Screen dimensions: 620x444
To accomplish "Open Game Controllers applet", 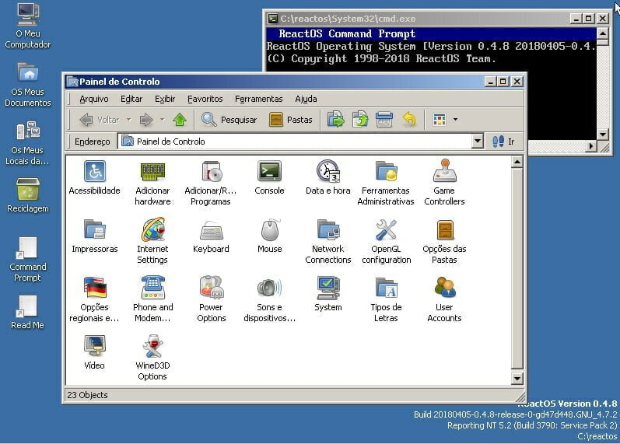I will click(x=444, y=170).
